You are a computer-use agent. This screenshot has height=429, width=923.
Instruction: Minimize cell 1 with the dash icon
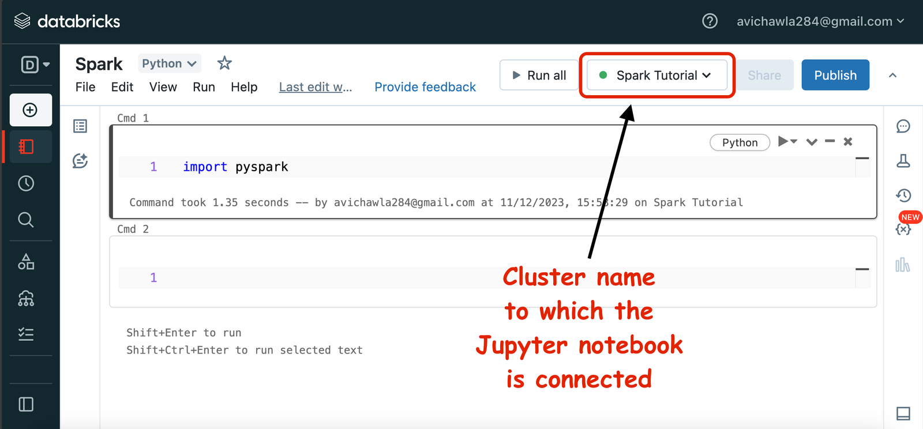coord(830,141)
